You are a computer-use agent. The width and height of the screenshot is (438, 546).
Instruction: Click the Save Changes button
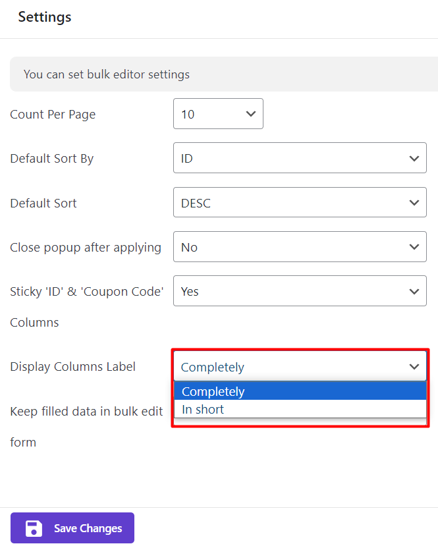point(72,528)
